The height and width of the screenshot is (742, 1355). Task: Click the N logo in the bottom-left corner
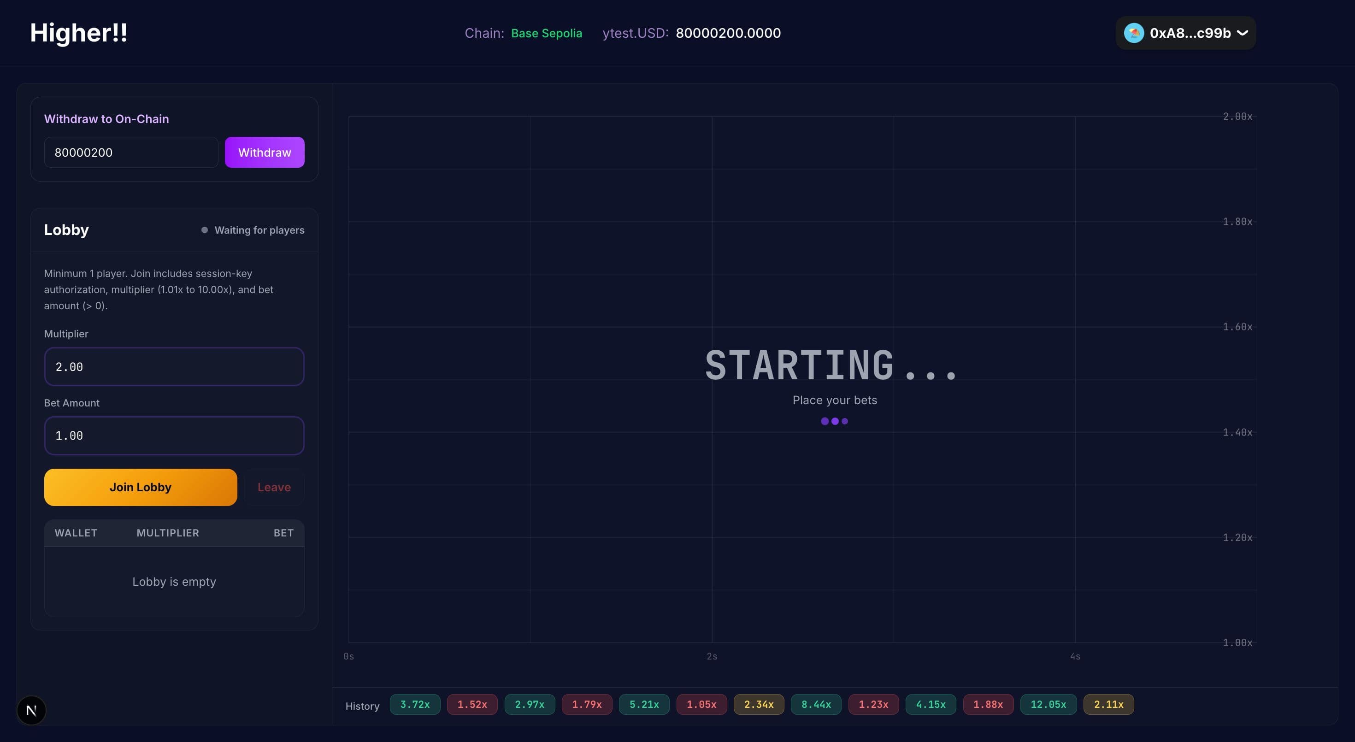point(31,710)
